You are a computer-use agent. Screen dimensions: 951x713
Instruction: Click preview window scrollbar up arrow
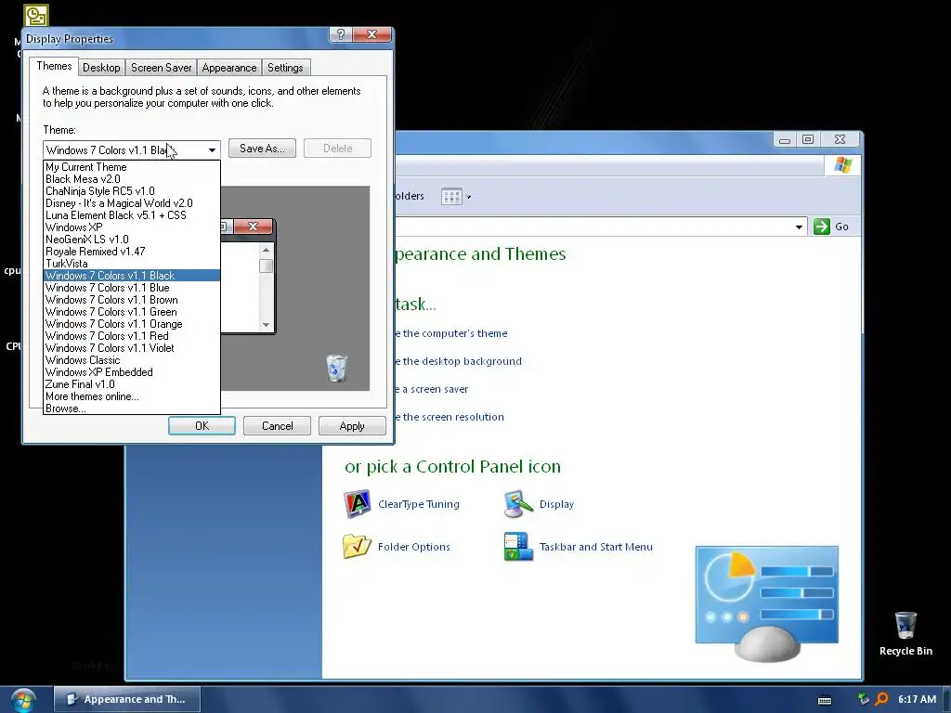[x=266, y=250]
